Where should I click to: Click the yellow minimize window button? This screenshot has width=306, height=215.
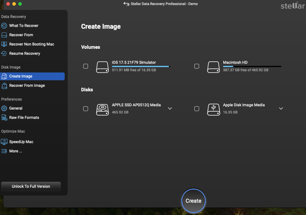tap(14, 4)
